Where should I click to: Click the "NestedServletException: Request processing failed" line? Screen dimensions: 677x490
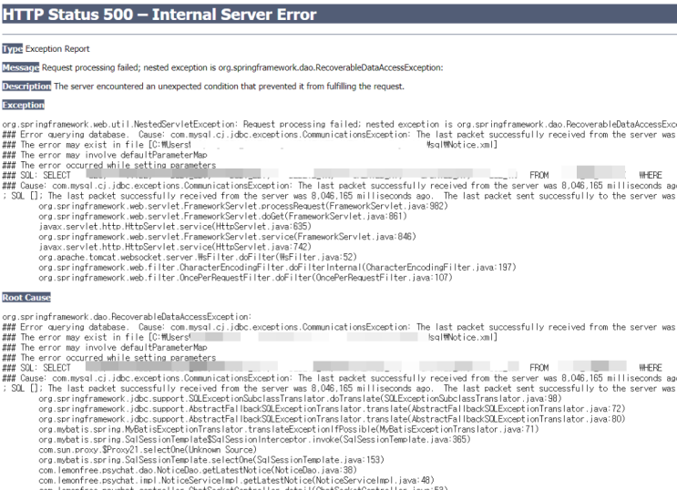[339, 125]
